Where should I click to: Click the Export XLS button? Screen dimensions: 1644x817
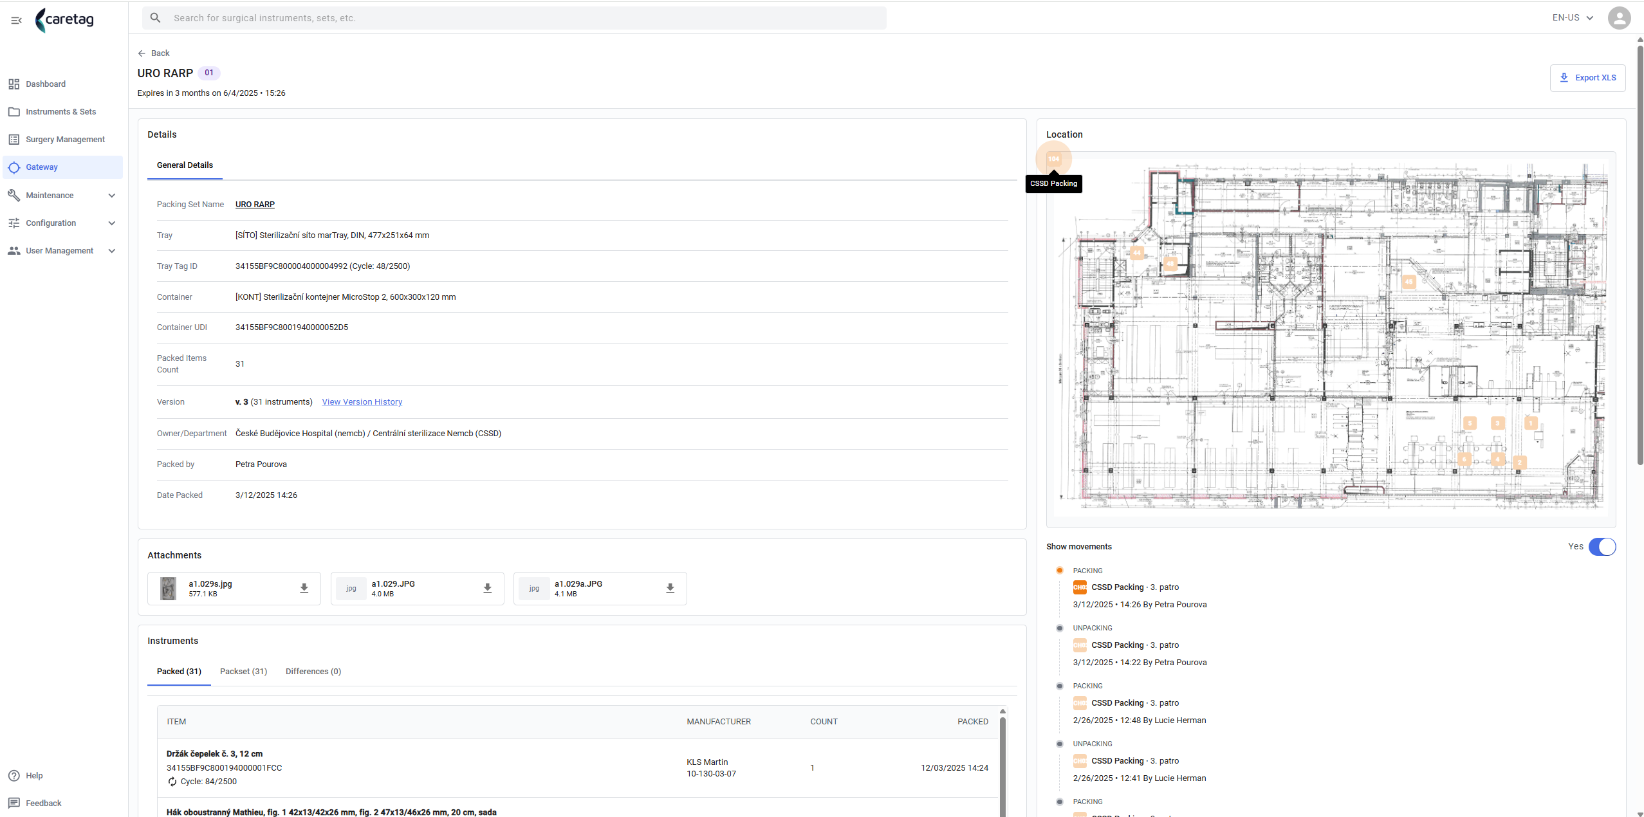(1587, 78)
